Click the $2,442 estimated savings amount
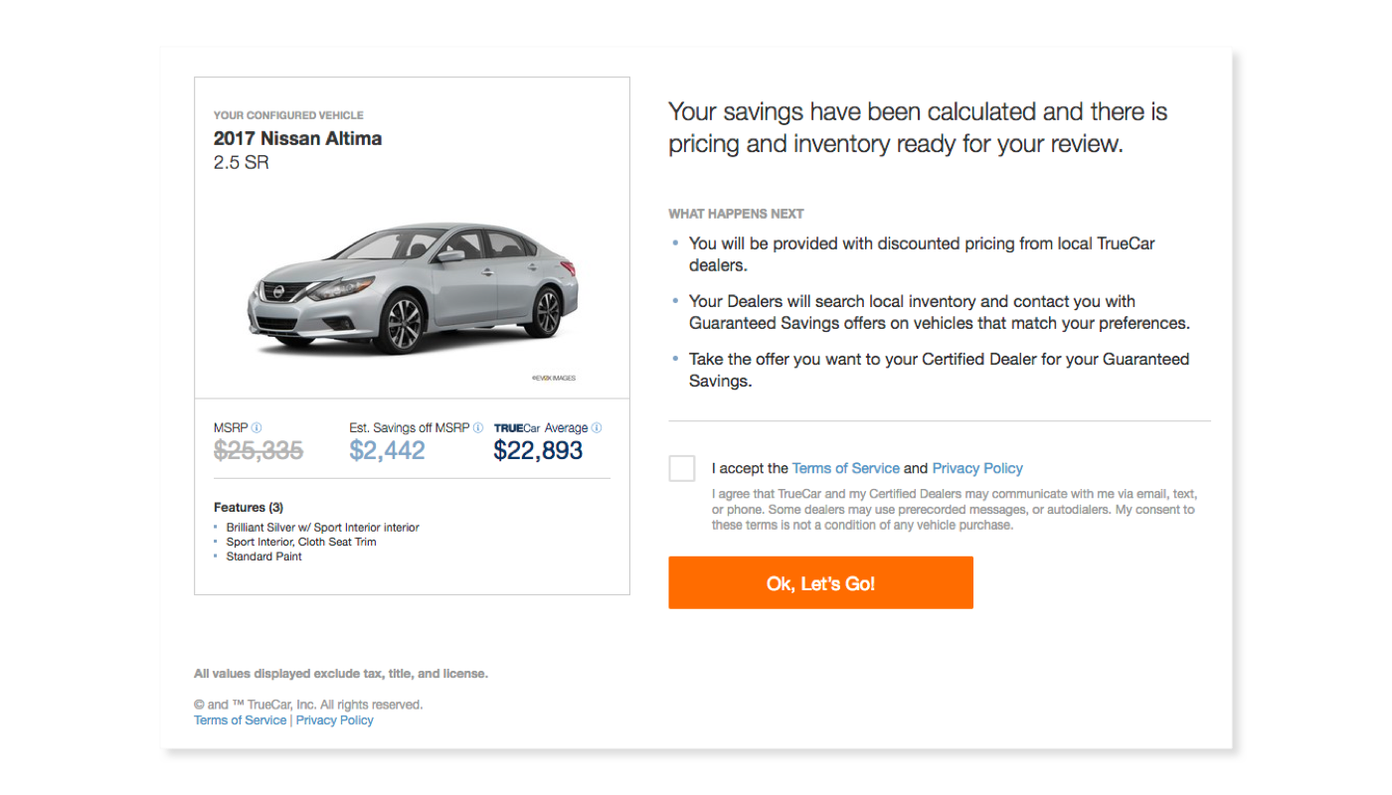This screenshot has height=795, width=1392. 387,451
